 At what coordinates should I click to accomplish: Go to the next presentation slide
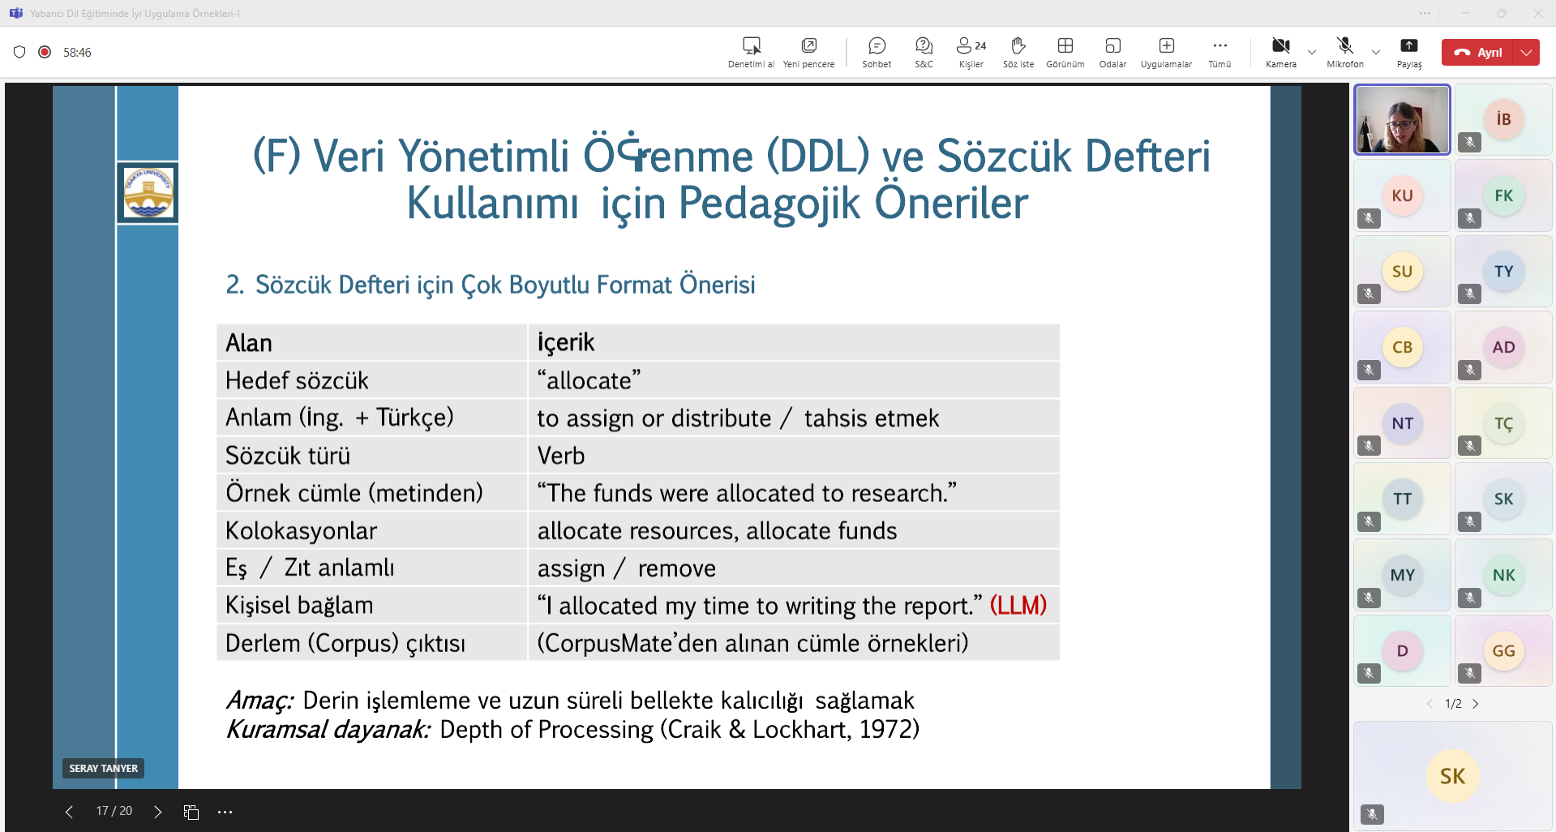(158, 812)
